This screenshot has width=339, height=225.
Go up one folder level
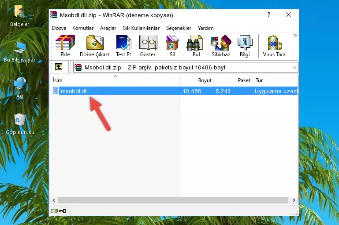coord(59,67)
